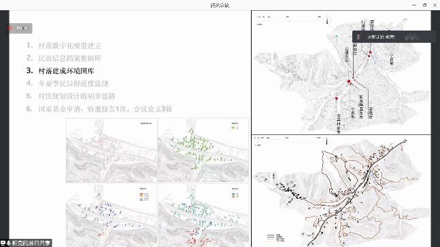The image size is (440, 247).
Task: Minimize the meeting window
Action: 414,5
